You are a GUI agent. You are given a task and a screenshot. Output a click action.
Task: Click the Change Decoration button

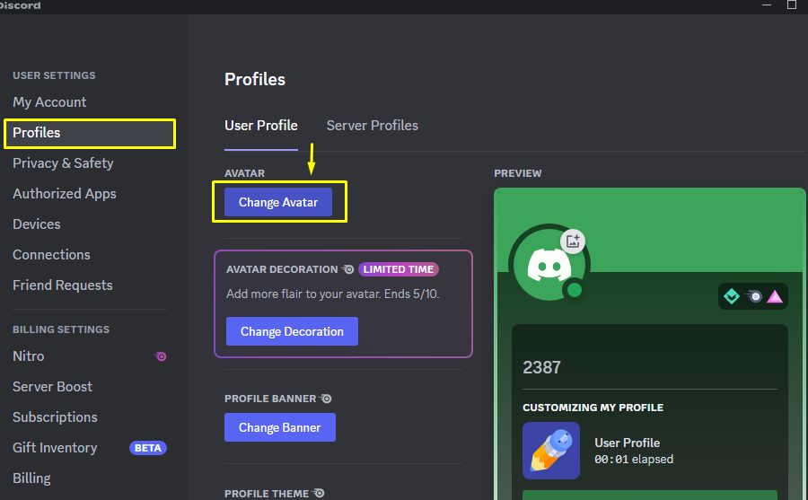click(x=292, y=331)
